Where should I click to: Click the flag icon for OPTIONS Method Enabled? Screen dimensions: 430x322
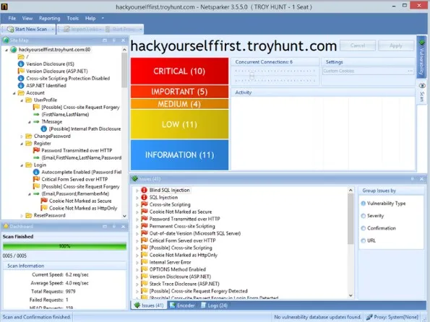[145, 269]
